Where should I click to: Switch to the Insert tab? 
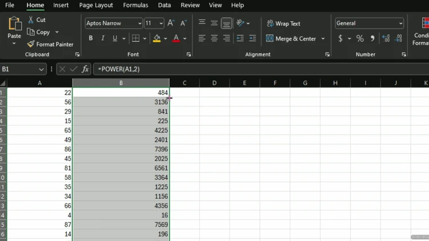click(61, 5)
